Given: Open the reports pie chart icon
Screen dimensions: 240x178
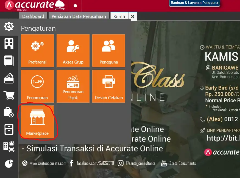Looking at the screenshot, I should pos(9,163).
